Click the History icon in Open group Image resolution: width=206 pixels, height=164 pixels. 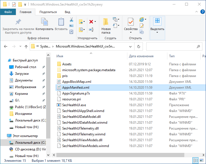tap(142, 32)
